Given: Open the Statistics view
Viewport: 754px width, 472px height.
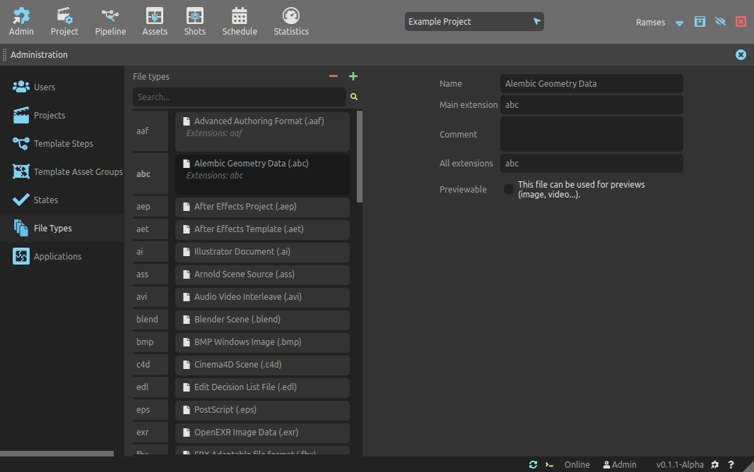Looking at the screenshot, I should [291, 22].
